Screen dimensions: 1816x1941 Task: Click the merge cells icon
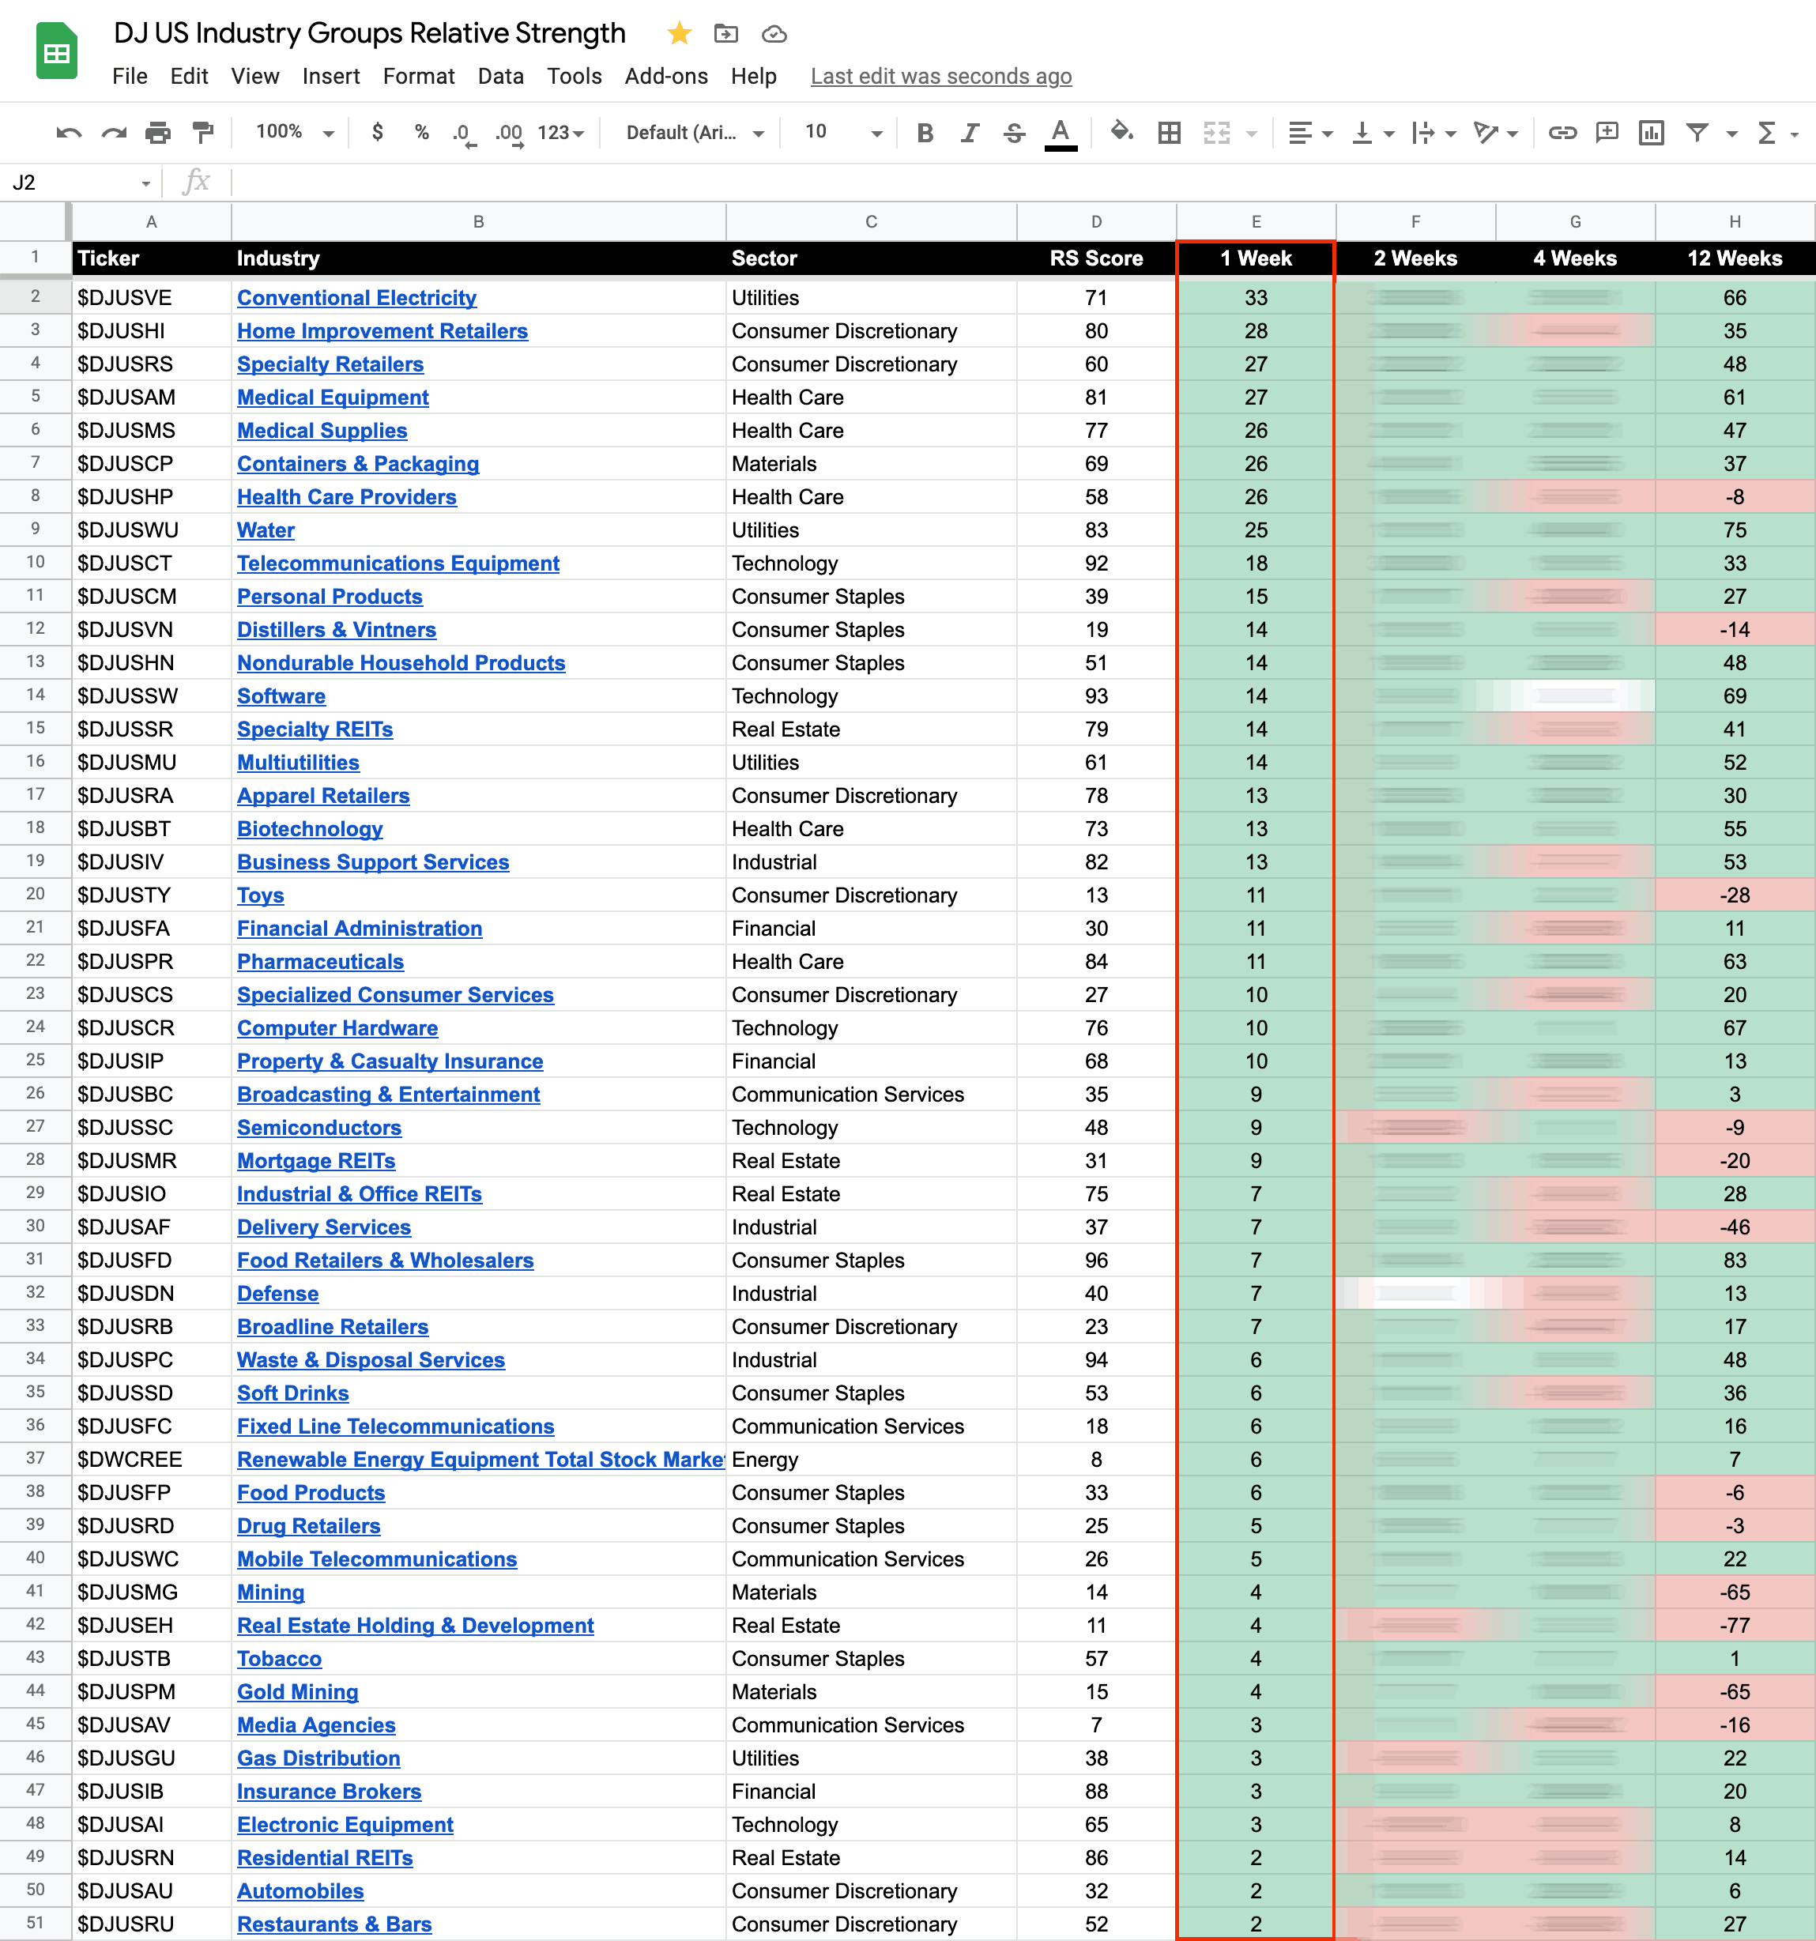(1216, 133)
